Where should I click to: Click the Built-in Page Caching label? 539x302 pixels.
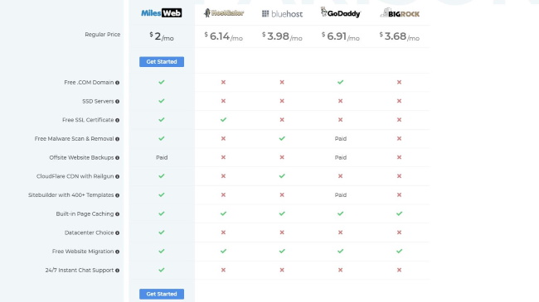85,213
